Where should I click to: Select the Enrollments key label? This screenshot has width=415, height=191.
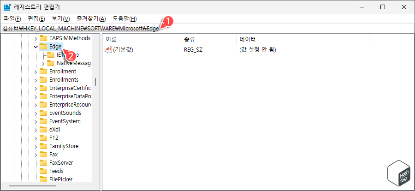click(64, 80)
